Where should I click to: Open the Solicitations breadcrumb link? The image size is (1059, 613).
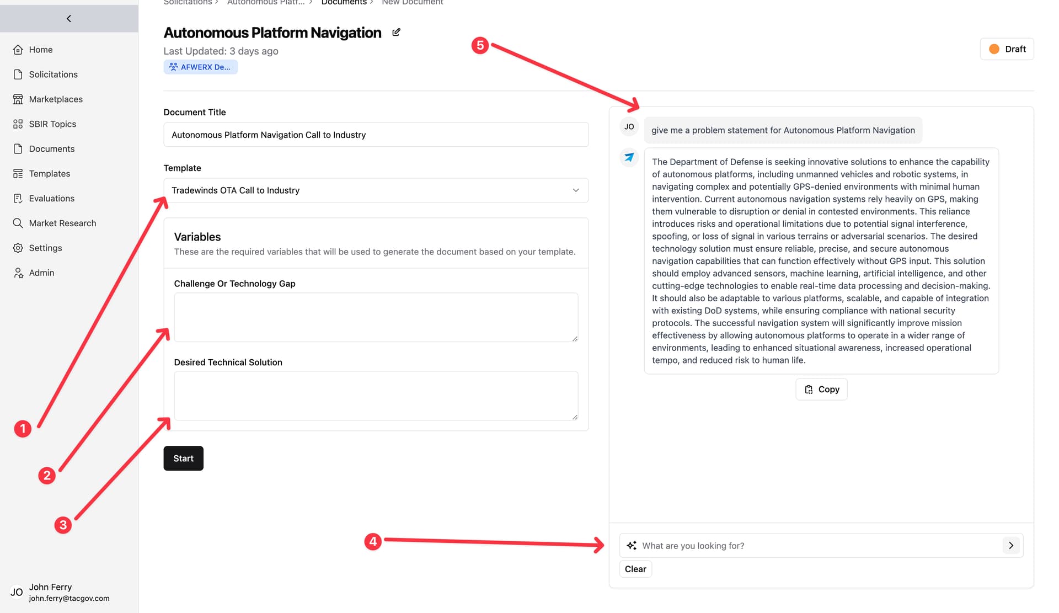(x=188, y=3)
